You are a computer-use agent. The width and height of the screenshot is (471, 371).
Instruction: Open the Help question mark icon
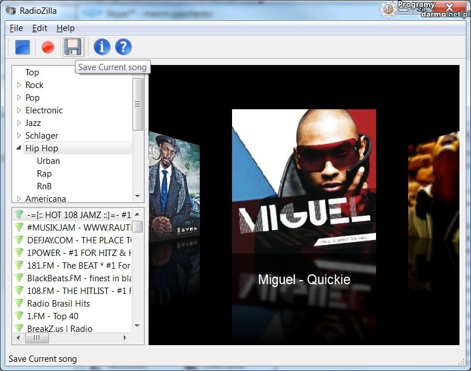coord(123,47)
